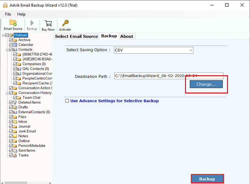Switch to the About tab
This screenshot has width=250, height=184.
(127, 36)
